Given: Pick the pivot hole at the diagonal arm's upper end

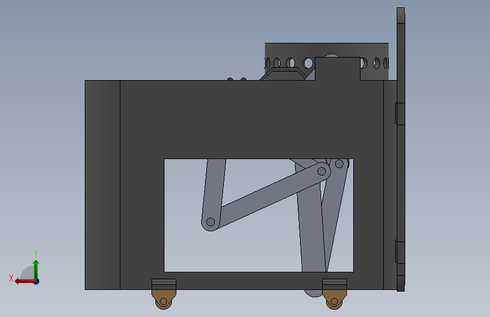Looking at the screenshot, I should click(322, 171).
